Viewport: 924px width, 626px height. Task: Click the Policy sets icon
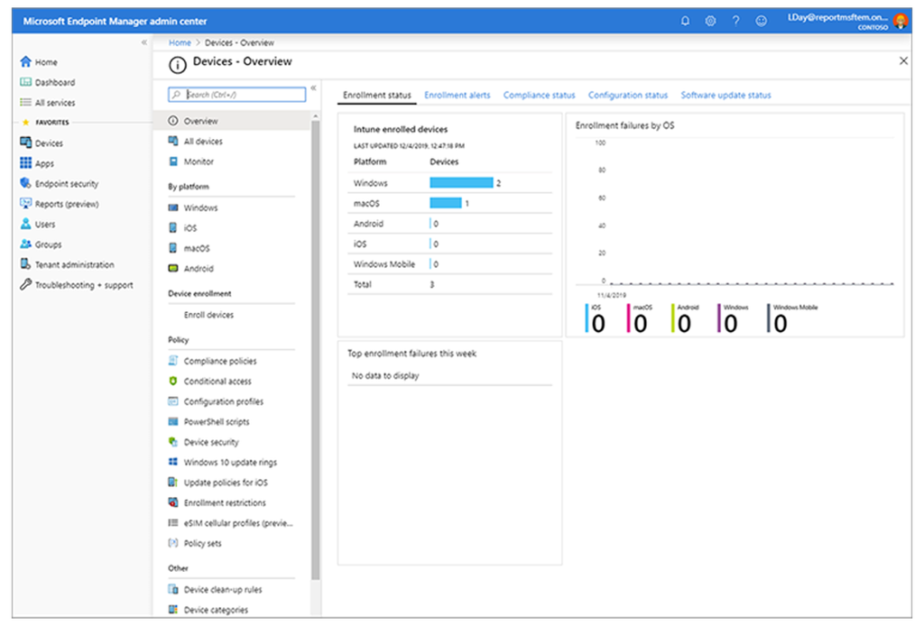[173, 543]
